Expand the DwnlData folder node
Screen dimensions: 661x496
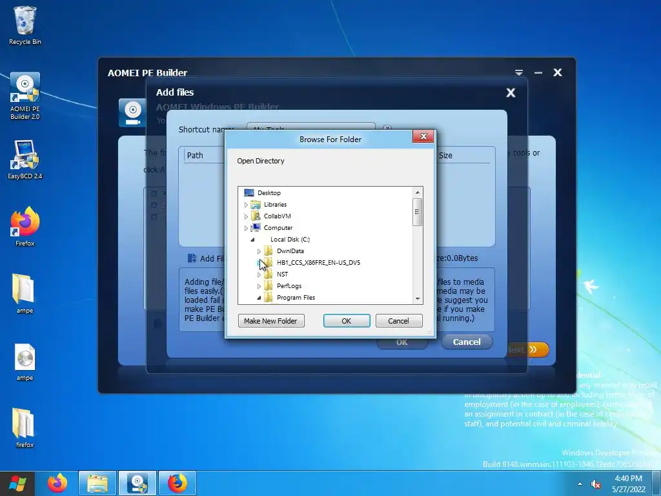pyautogui.click(x=259, y=251)
